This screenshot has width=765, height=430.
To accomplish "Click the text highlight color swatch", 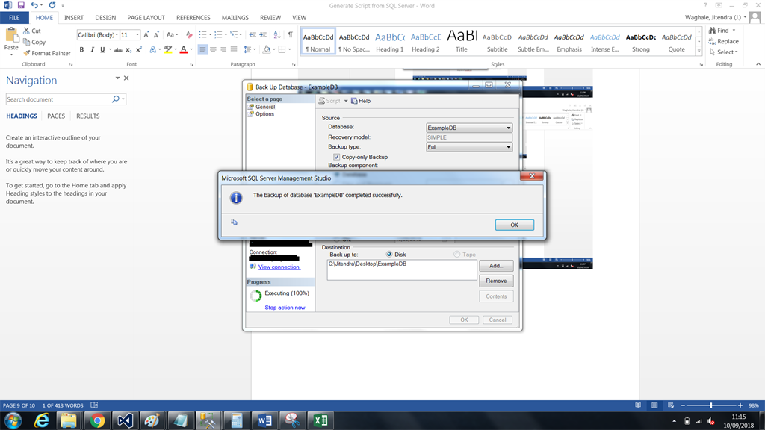I will click(168, 50).
